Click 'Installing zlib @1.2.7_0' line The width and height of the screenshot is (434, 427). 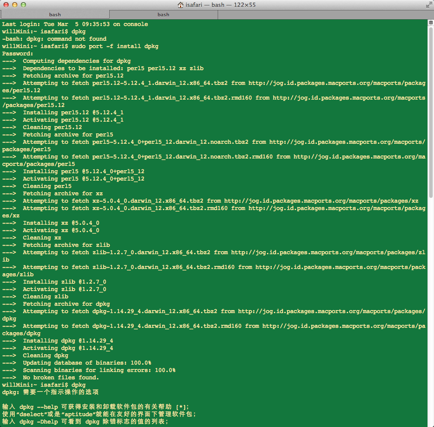pos(54,281)
